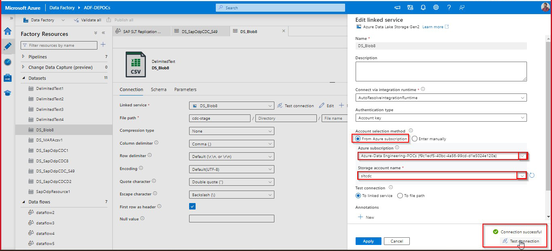
Task: Open the SAP SLT Replication tab
Action: point(141,31)
